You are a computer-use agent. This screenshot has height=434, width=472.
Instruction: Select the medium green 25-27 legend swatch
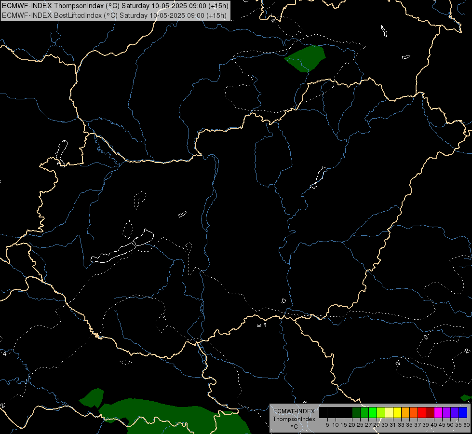click(364, 412)
